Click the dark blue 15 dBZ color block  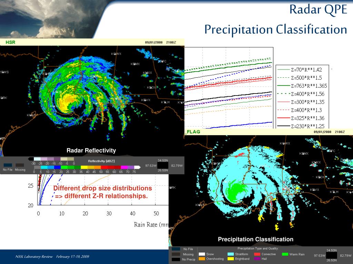pos(58,167)
